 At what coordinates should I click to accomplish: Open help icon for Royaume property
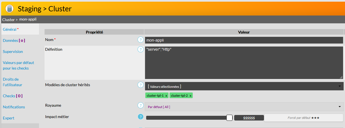[141, 106]
